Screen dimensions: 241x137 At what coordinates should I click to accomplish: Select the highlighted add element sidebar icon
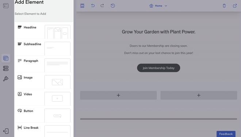pyautogui.click(x=6, y=58)
